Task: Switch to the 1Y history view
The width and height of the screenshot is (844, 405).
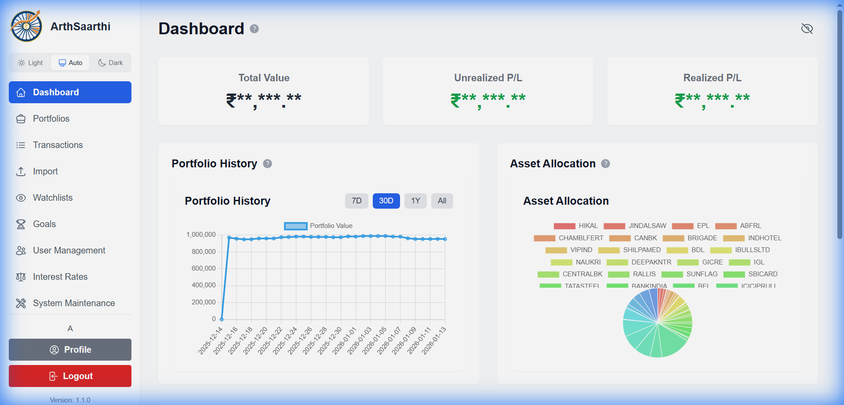Action: (415, 201)
